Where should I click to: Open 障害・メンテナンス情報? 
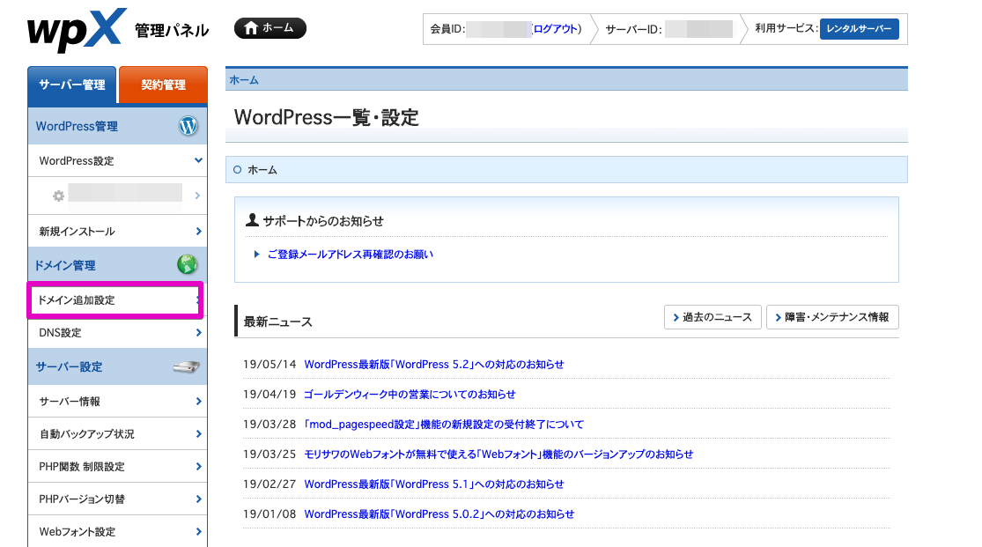click(831, 317)
